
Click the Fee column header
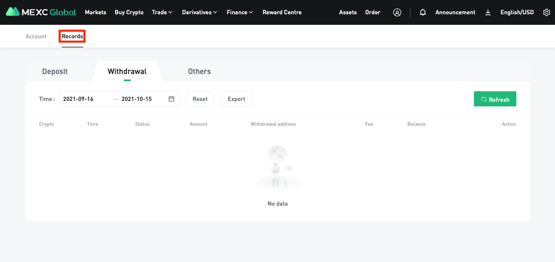tap(369, 124)
